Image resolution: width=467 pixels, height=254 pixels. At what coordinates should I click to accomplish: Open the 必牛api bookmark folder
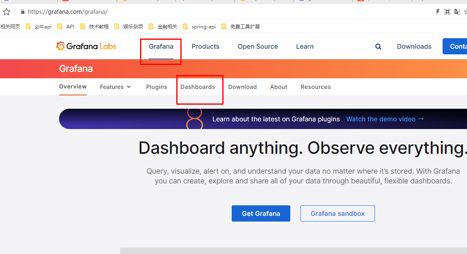(x=39, y=27)
